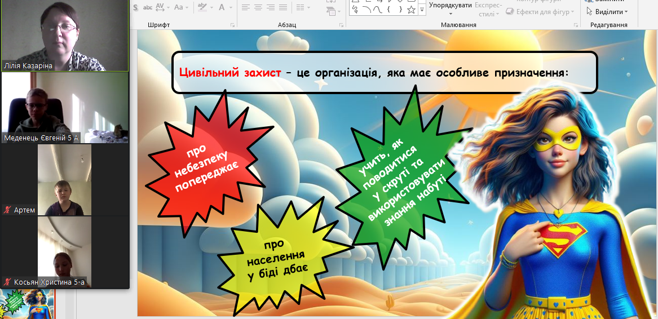Expand SmartArt conversion dropdown arrow

pos(339,12)
